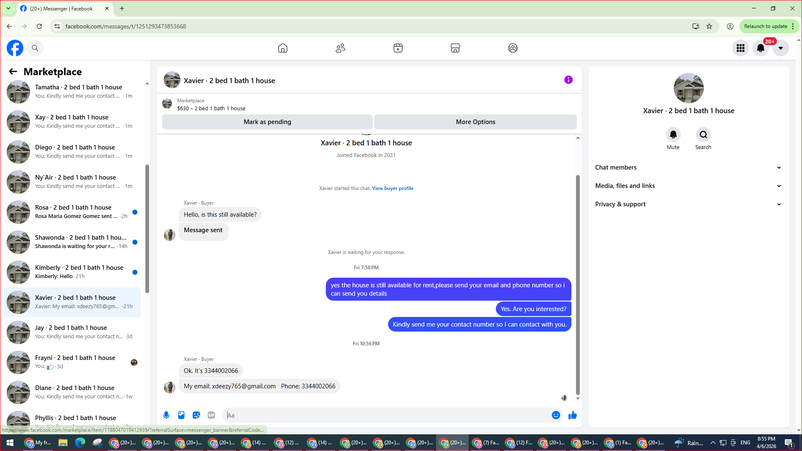802x451 pixels.
Task: Click the conversation list scrollbar
Action: [147, 229]
